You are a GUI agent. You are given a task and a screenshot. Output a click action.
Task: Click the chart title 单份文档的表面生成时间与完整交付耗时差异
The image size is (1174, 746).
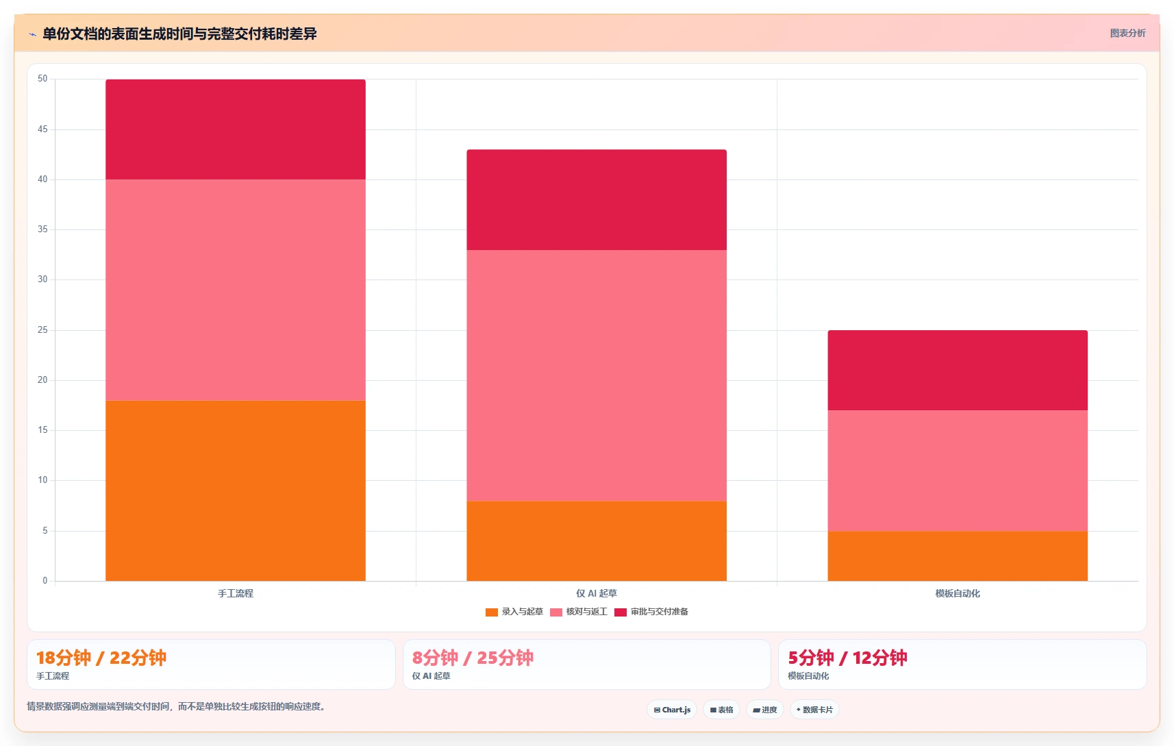click(179, 34)
